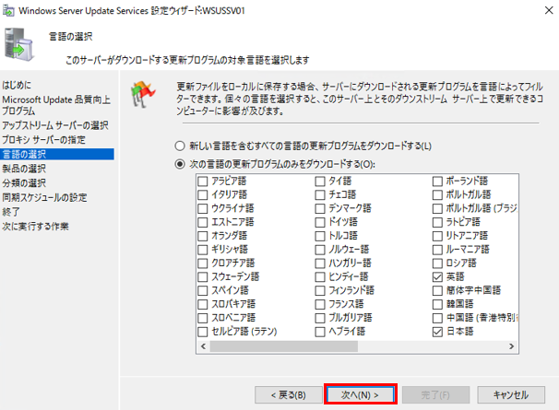Click the WSUS wizard title bar icon
The height and width of the screenshot is (410, 559).
tap(8, 11)
